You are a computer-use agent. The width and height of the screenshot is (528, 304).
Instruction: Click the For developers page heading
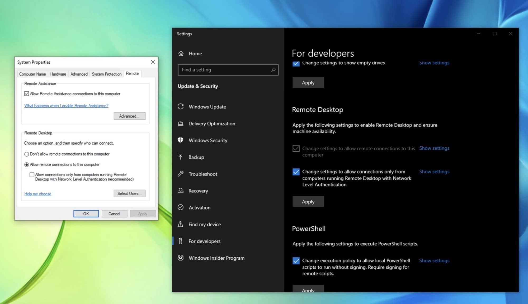pos(323,54)
